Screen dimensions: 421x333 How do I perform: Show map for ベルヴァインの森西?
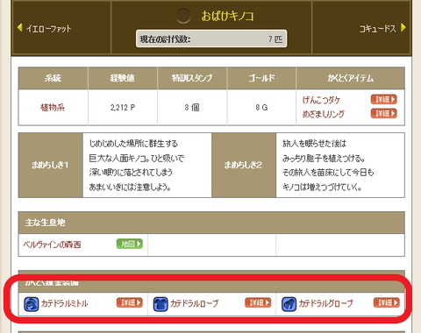pos(130,244)
